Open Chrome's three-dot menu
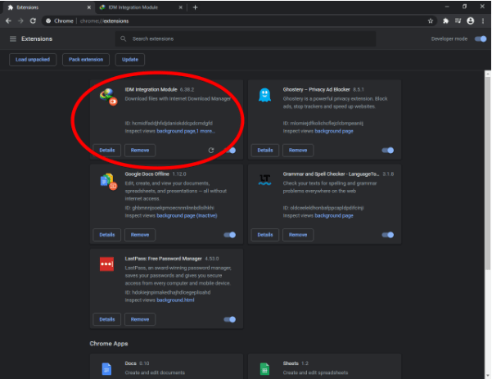The width and height of the screenshot is (492, 379). coord(483,21)
